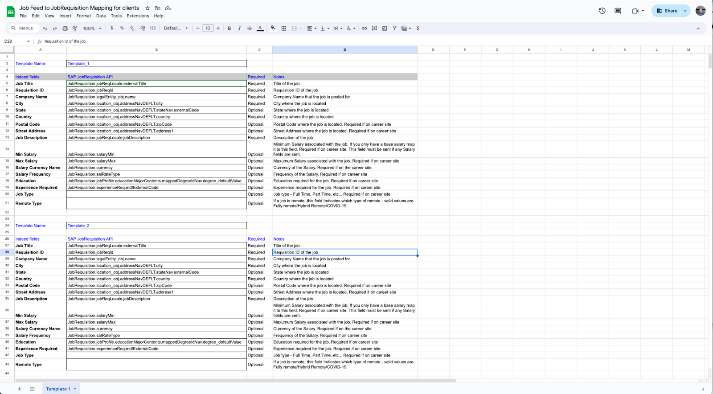Click the Functions sigma icon
This screenshot has height=394, width=713.
point(418,29)
